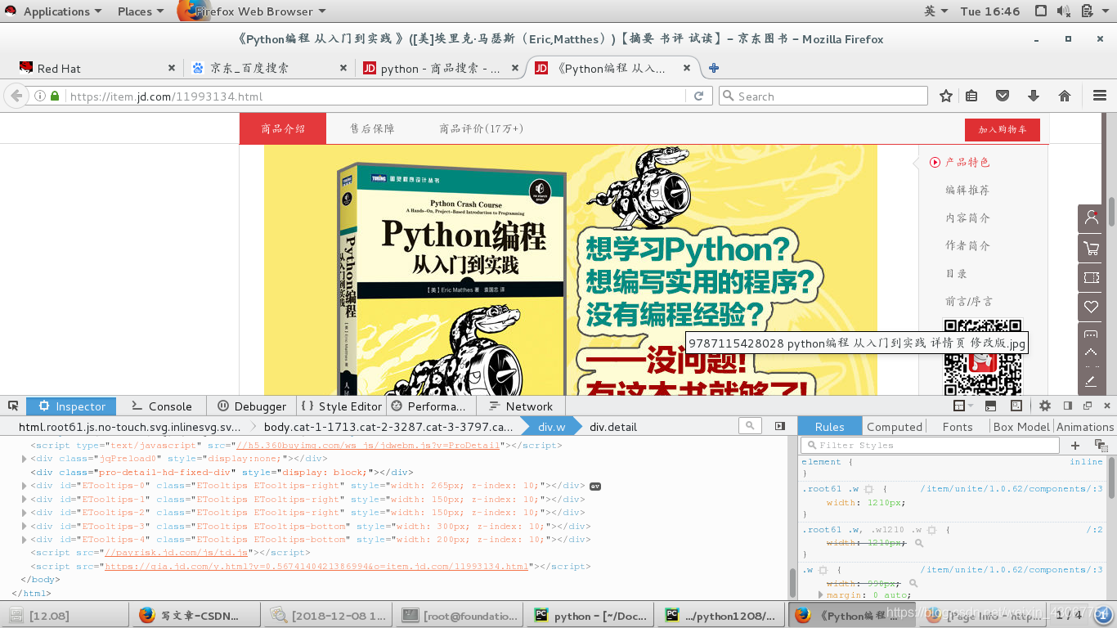Add a new CSS rule
Image resolution: width=1117 pixels, height=628 pixels.
[1075, 445]
